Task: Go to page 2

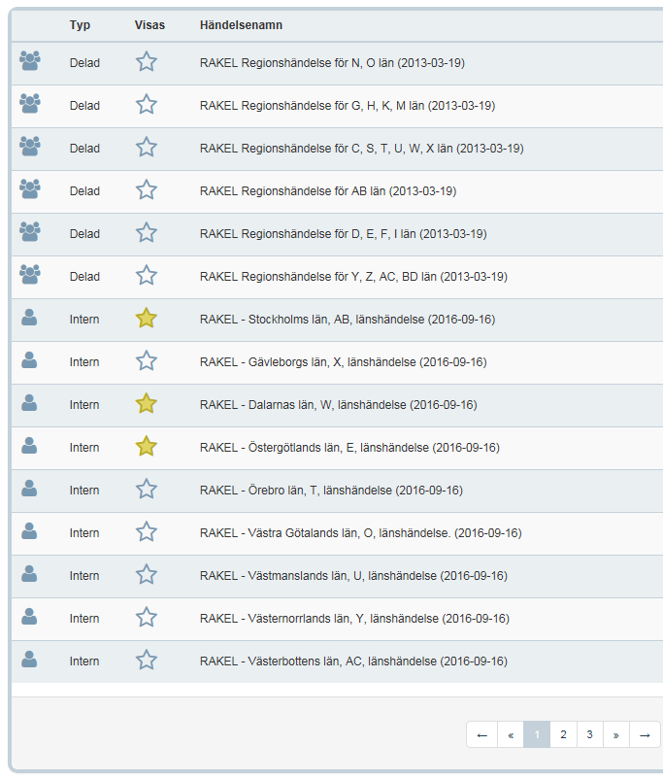Action: tap(563, 734)
